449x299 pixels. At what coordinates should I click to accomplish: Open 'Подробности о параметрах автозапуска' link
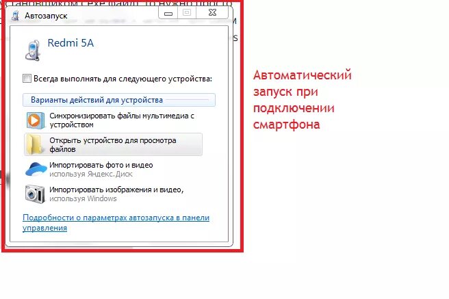(116, 222)
